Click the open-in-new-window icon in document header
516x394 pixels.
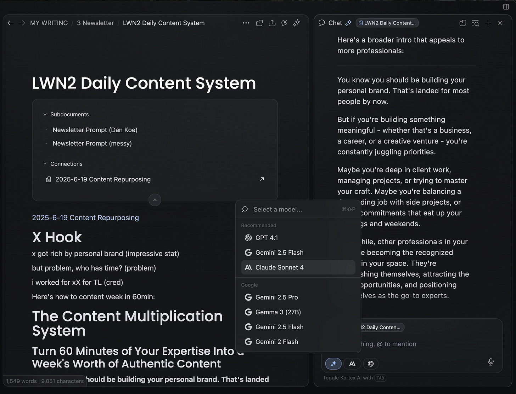(259, 23)
